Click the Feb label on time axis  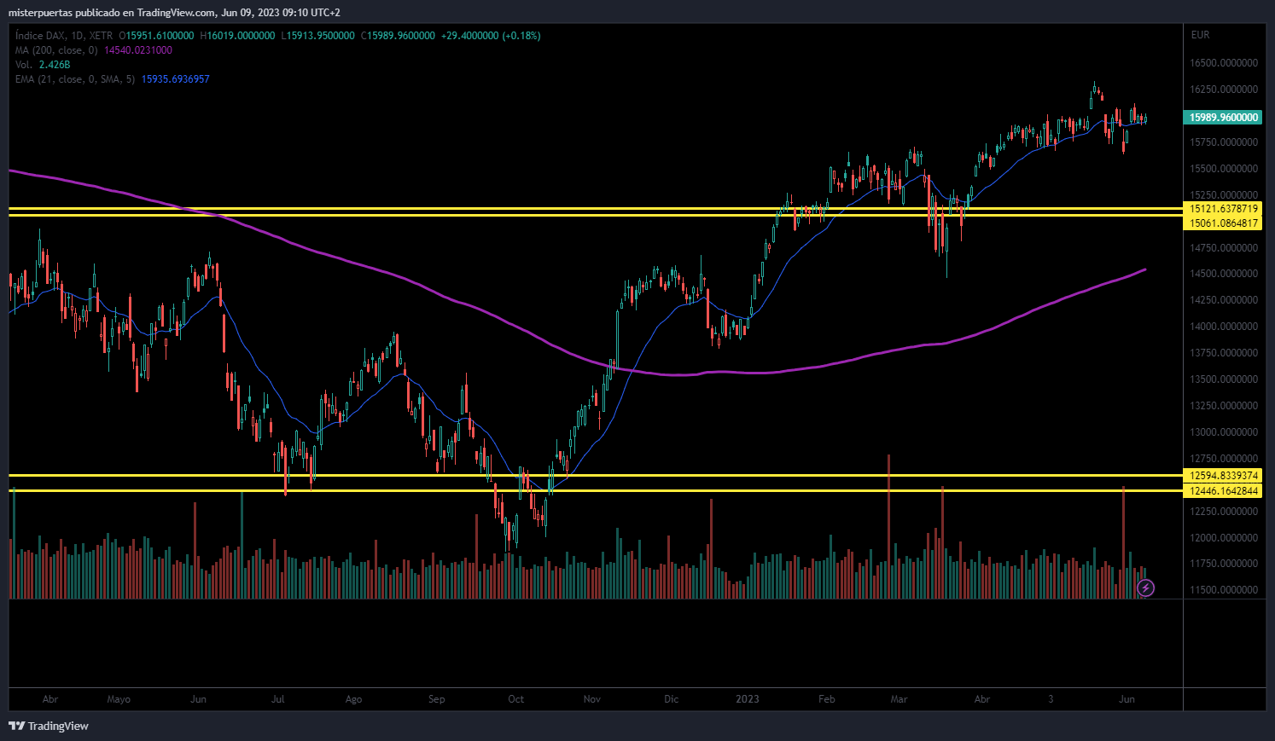(x=826, y=699)
